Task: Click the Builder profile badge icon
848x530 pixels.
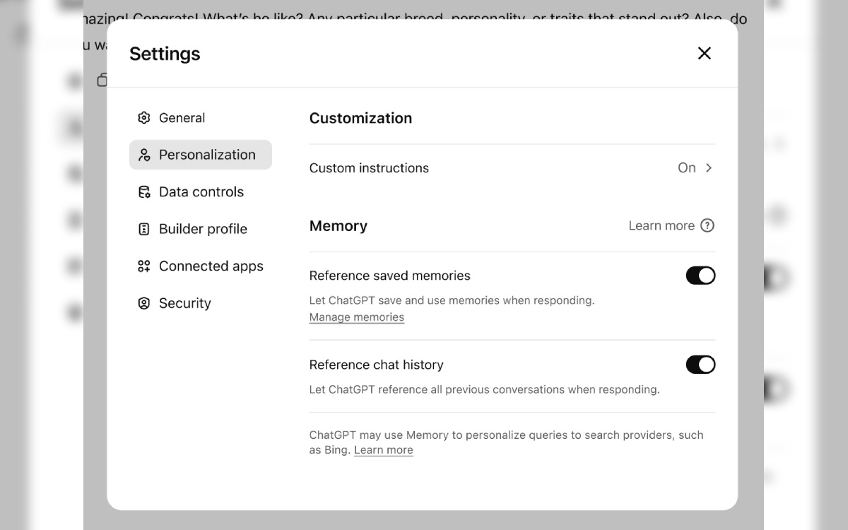Action: coord(144,229)
